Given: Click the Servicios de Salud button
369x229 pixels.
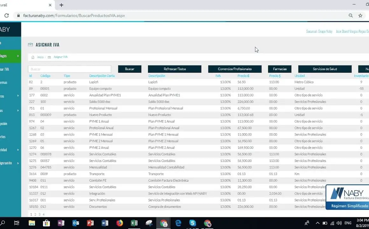Looking at the screenshot, I should (324, 69).
